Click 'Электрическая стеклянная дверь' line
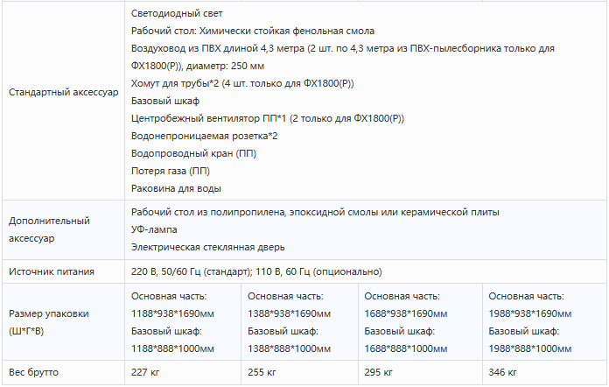The width and height of the screenshot is (609, 387). 207,247
